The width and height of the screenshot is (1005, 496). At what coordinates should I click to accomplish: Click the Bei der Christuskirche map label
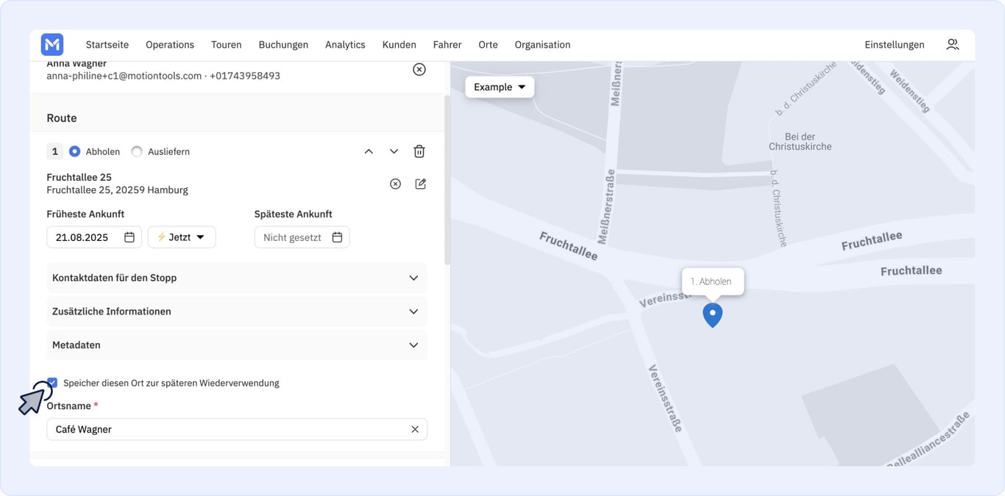(x=800, y=142)
